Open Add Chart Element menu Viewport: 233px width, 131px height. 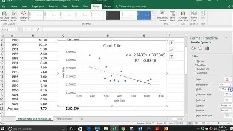click(x=4, y=16)
